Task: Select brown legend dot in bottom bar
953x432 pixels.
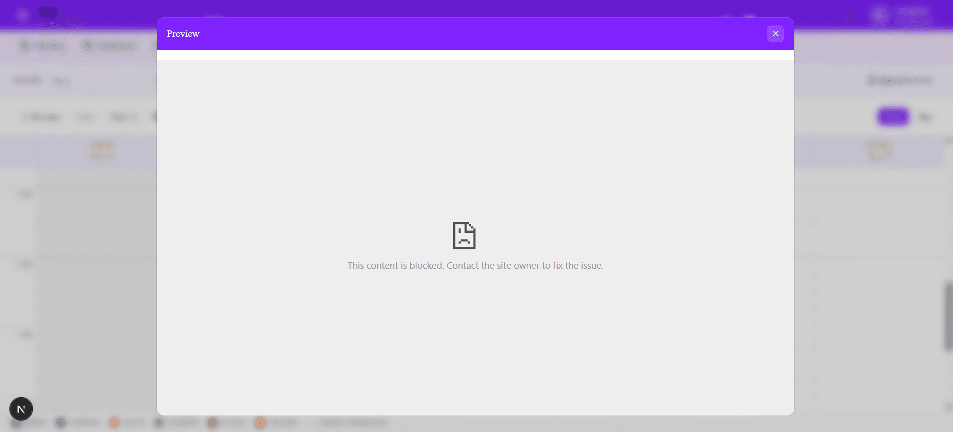Action: click(x=212, y=423)
